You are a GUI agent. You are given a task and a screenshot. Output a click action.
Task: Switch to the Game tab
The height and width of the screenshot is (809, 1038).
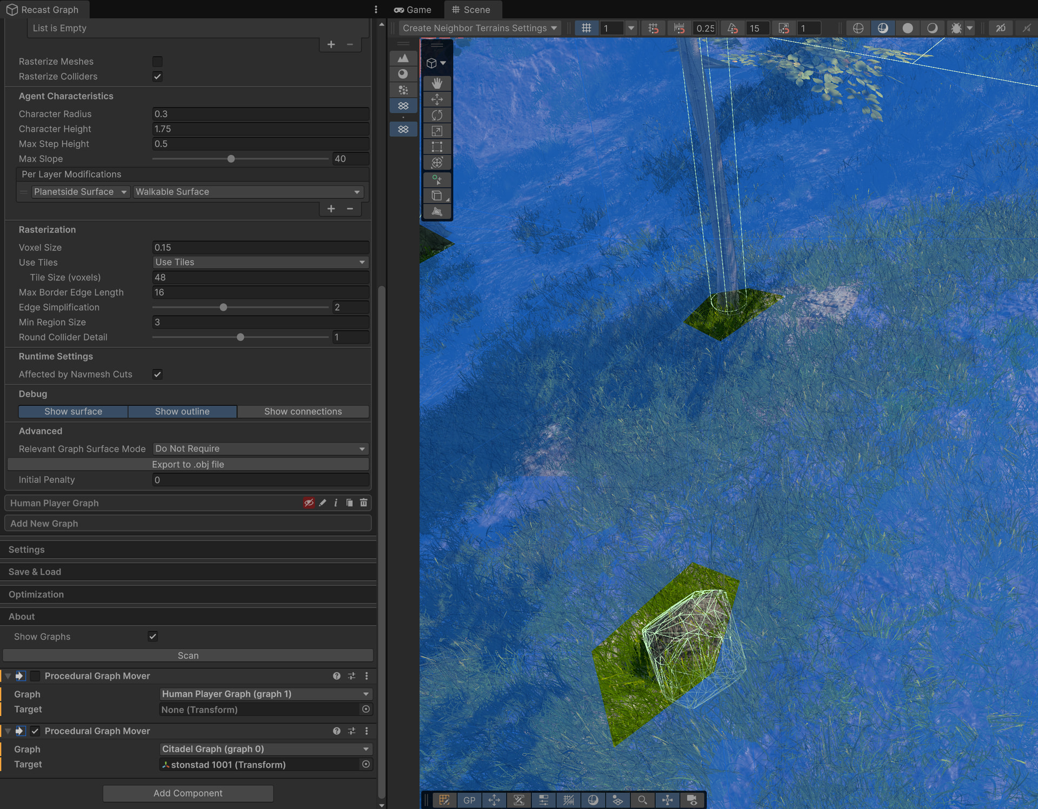point(413,10)
